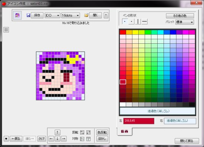204x147 pixels.
Task: Open the black triangle menu by 戻る
Action: tap(6, 139)
